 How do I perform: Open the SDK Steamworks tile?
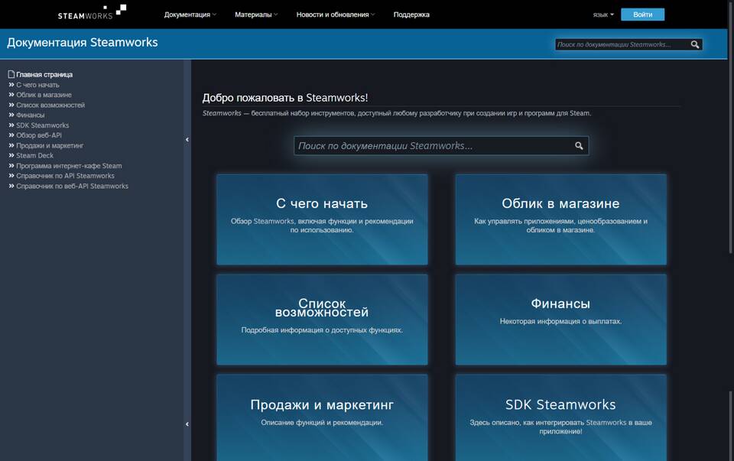pyautogui.click(x=560, y=417)
